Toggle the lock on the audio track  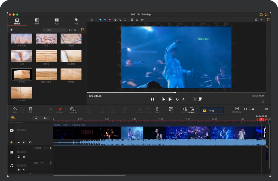tap(19, 170)
